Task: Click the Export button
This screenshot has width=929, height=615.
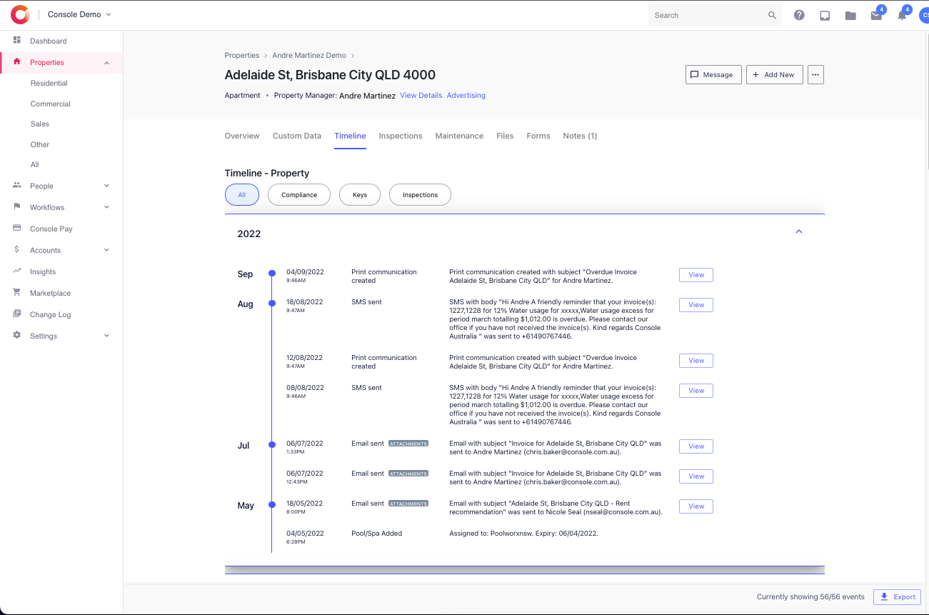Action: click(897, 597)
